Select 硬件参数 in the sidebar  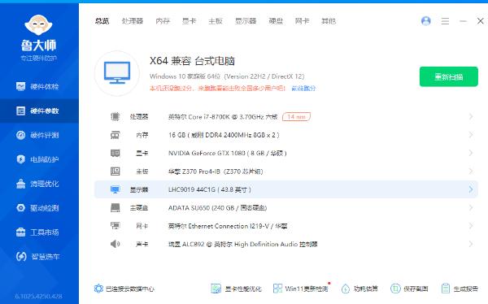pyautogui.click(x=39, y=111)
